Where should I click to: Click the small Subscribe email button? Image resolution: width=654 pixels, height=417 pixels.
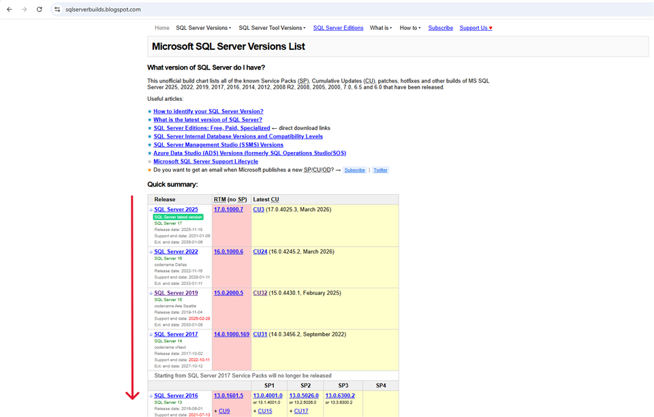(354, 170)
